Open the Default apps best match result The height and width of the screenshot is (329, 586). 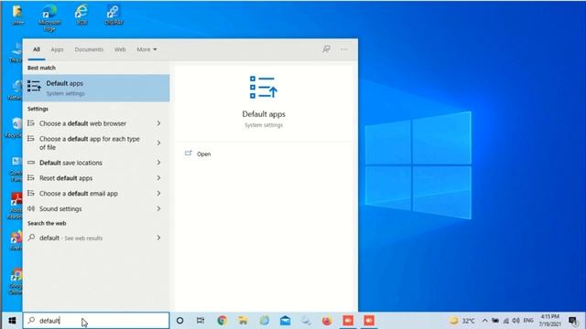[96, 88]
